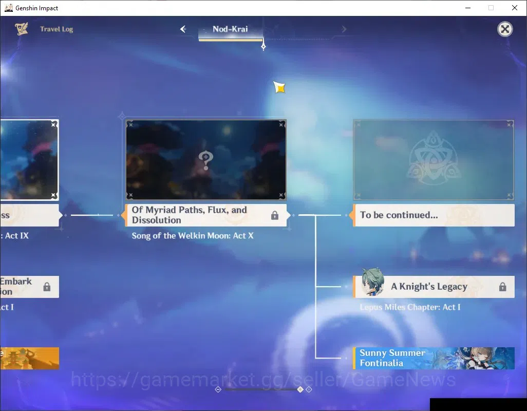
Task: Open the Sunny Summer Fontinalia event banner
Action: [x=434, y=358]
